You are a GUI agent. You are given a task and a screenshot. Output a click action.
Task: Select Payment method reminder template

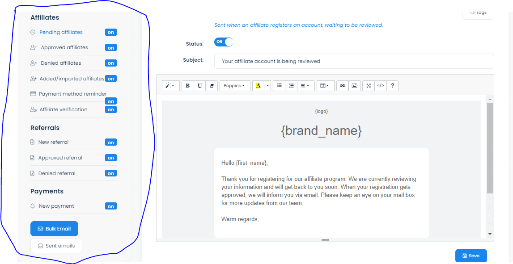click(73, 94)
